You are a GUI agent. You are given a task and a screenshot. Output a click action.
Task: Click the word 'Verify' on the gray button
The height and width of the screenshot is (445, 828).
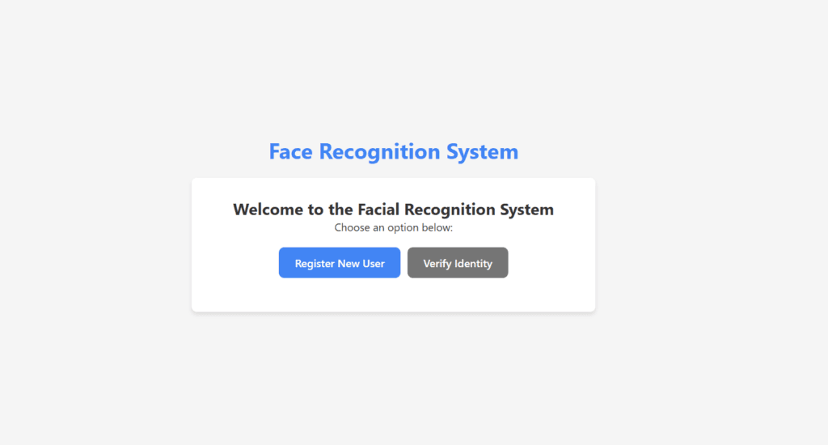[x=437, y=264]
